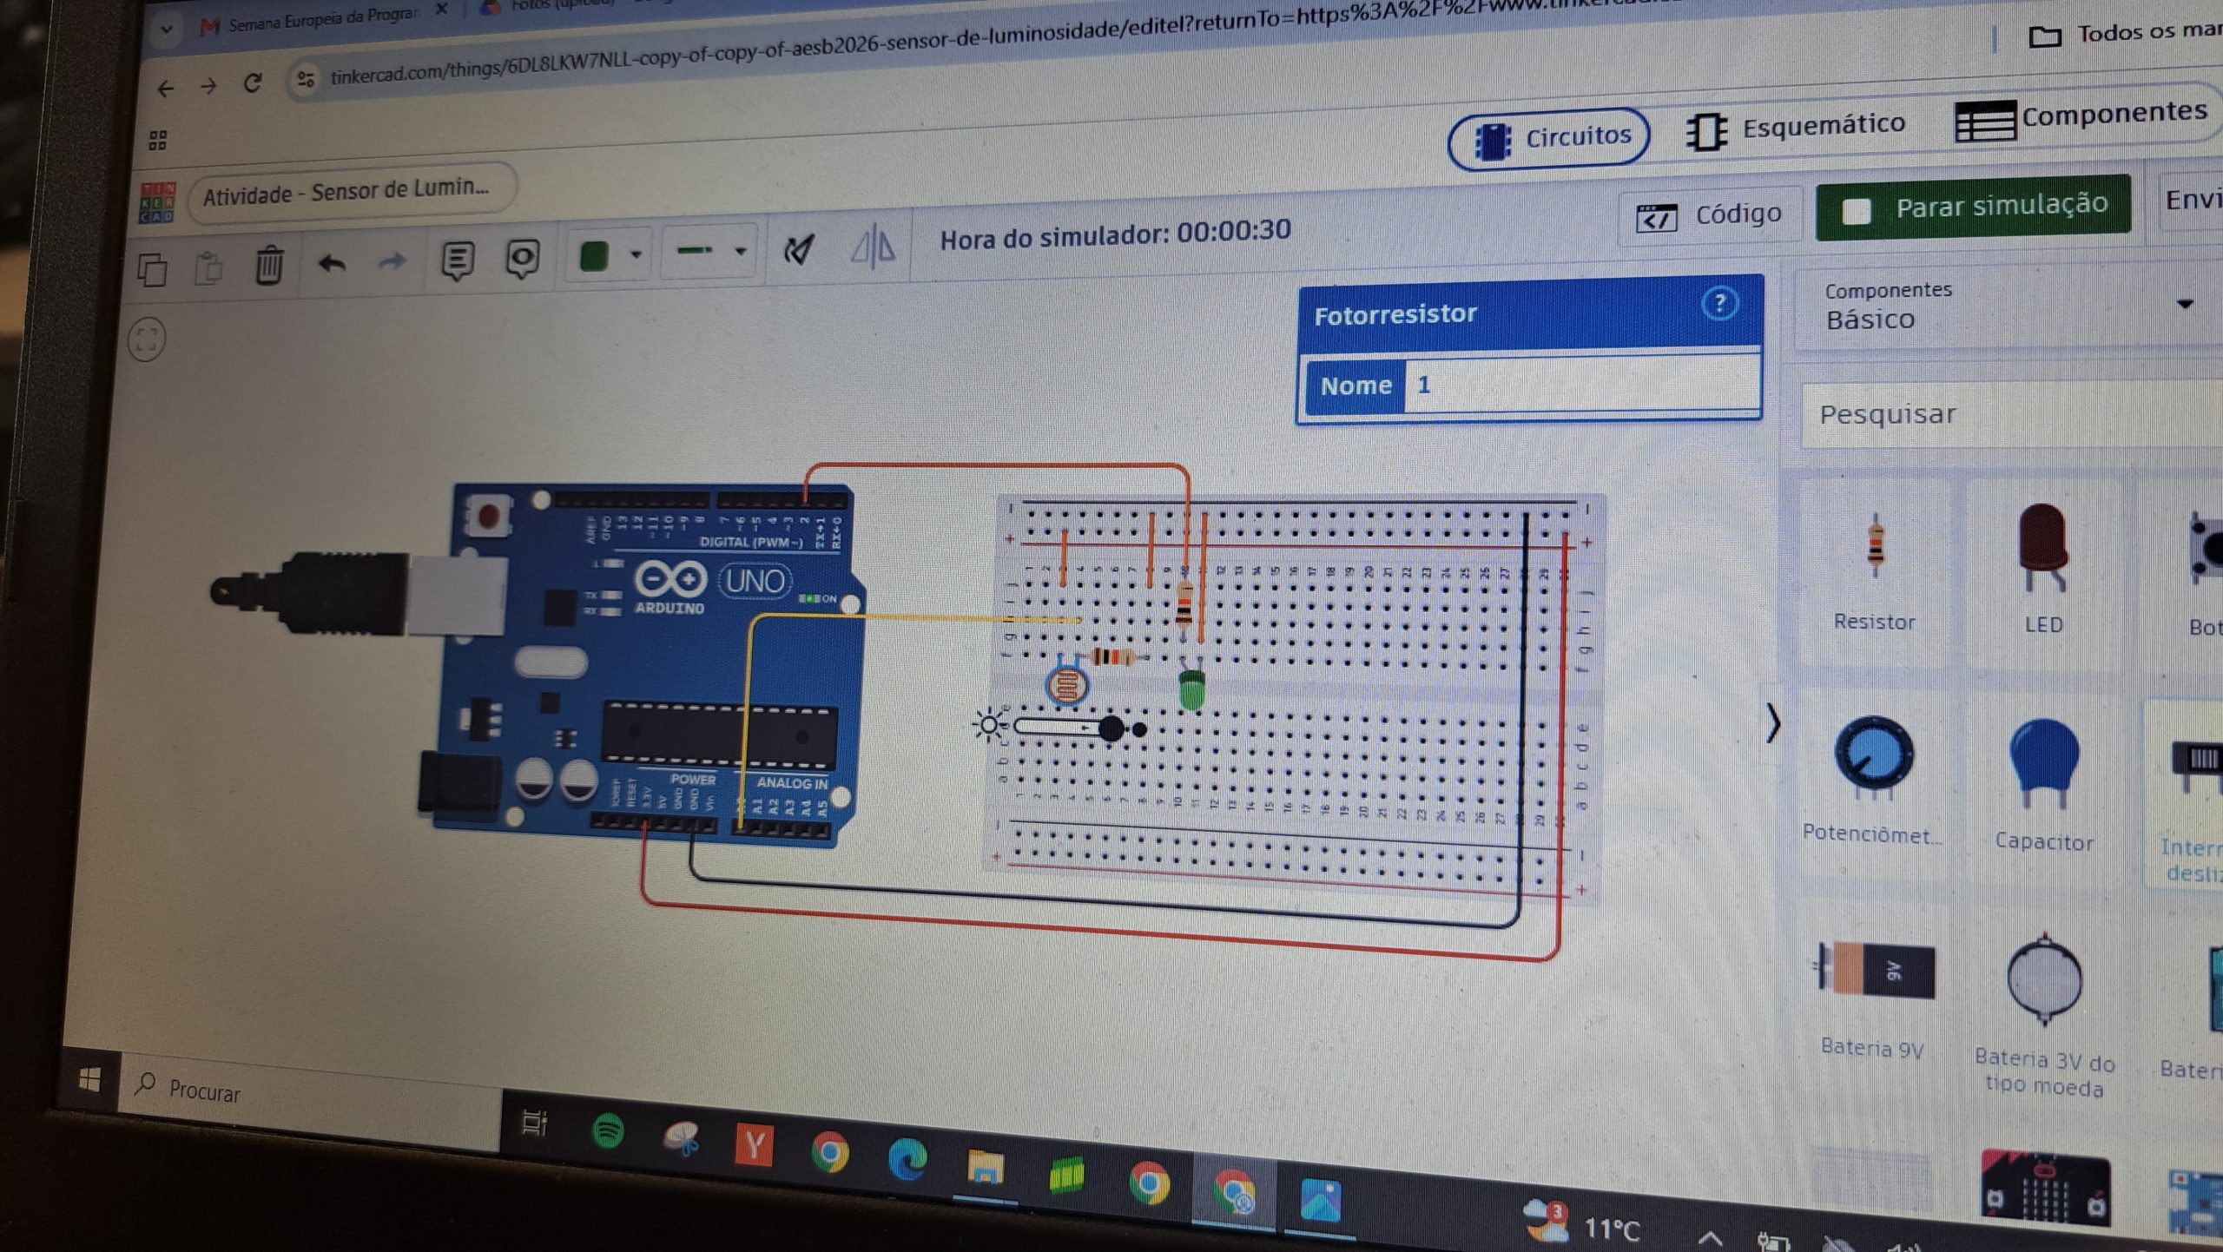Click the Tinkercad logo
This screenshot has width=2223, height=1252.
pos(157,202)
